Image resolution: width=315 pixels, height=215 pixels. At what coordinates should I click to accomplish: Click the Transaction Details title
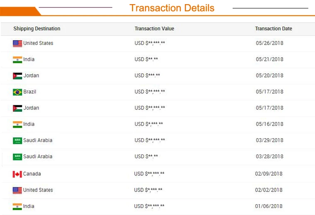point(172,8)
